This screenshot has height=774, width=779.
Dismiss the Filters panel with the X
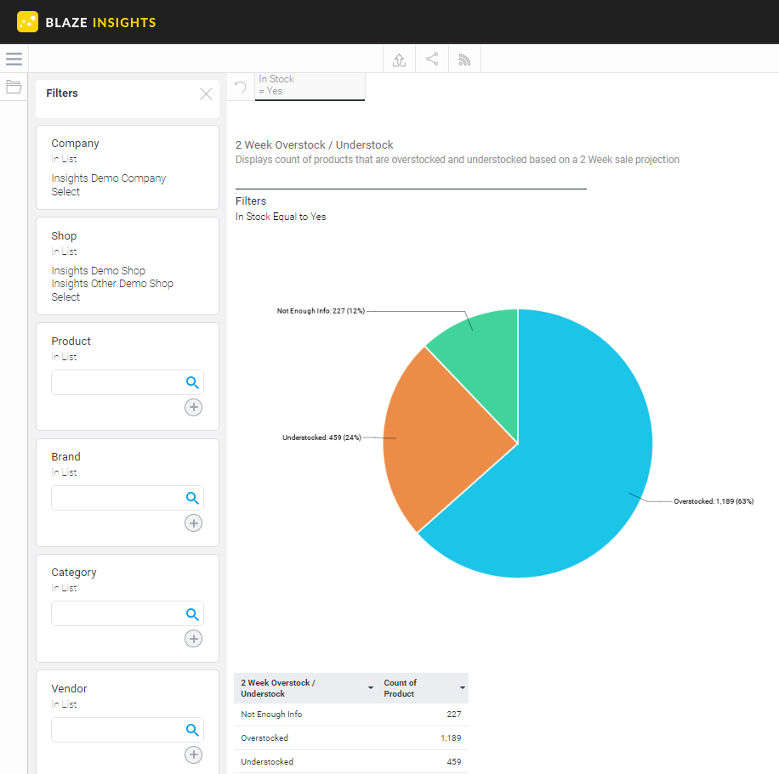coord(206,93)
